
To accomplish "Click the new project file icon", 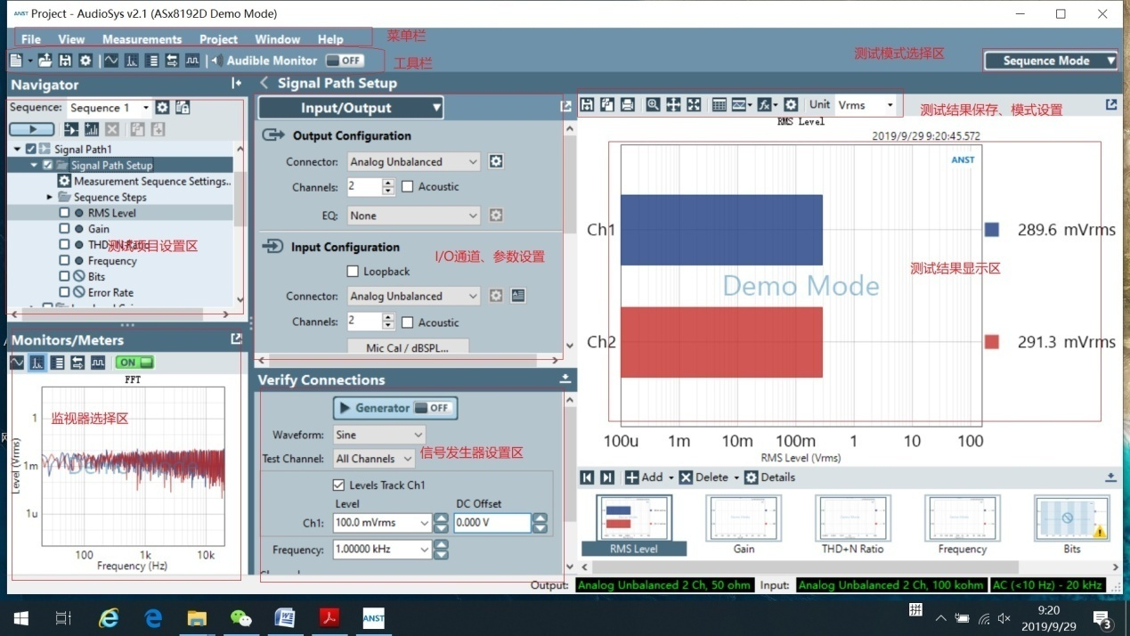I will 17,61.
